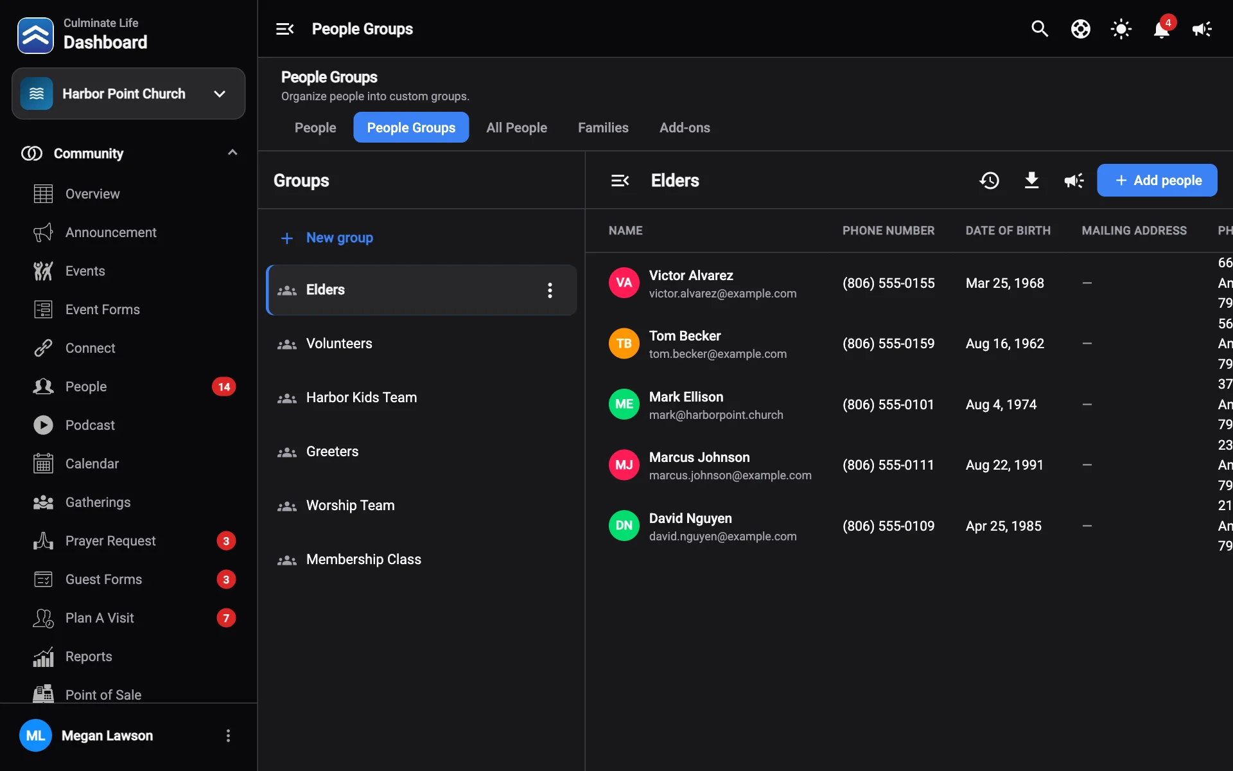Viewport: 1233px width, 771px height.
Task: Select the Worship Team group
Action: coord(421,506)
